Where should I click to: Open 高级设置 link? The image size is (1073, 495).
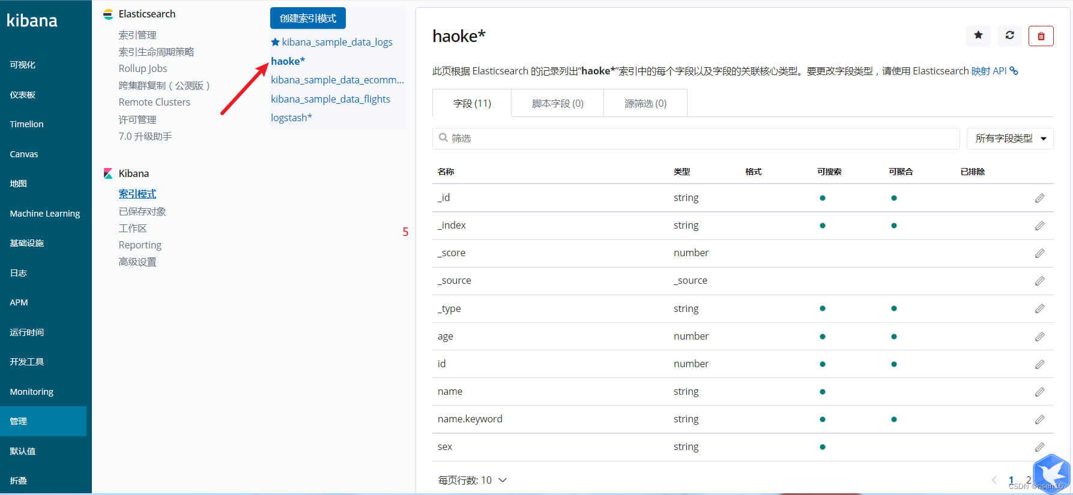[x=138, y=262]
